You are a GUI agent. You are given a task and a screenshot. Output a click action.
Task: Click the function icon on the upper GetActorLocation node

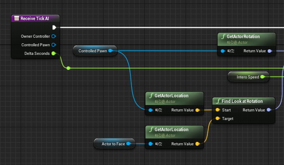(151, 96)
